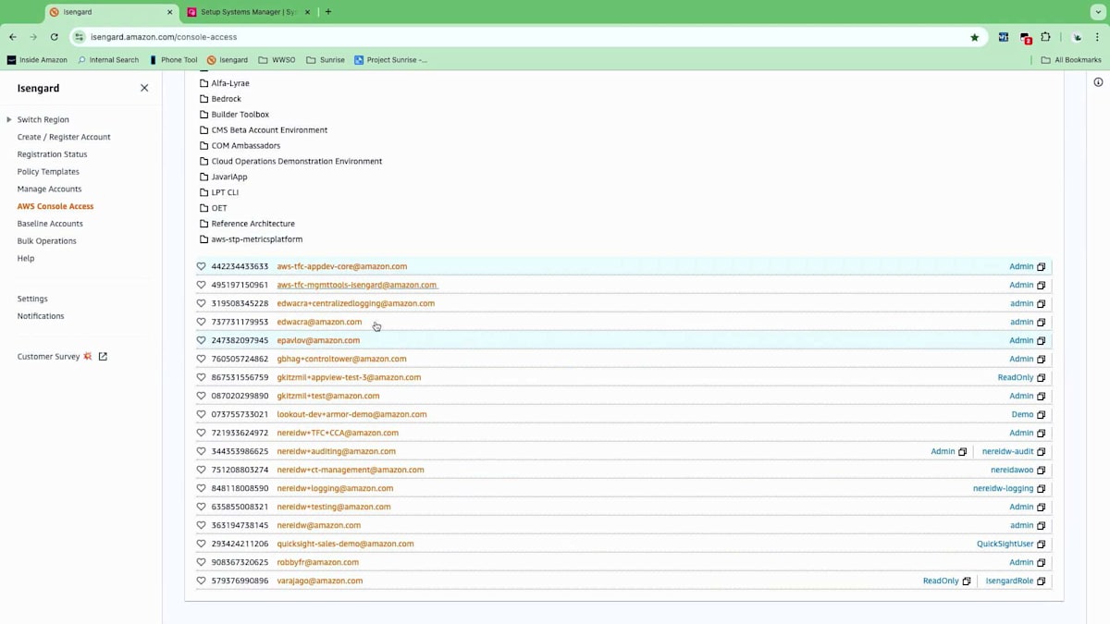Image resolution: width=1110 pixels, height=624 pixels.
Task: Favorite the aws-tfc-mgmttools-isengard account heart
Action: coord(201,285)
